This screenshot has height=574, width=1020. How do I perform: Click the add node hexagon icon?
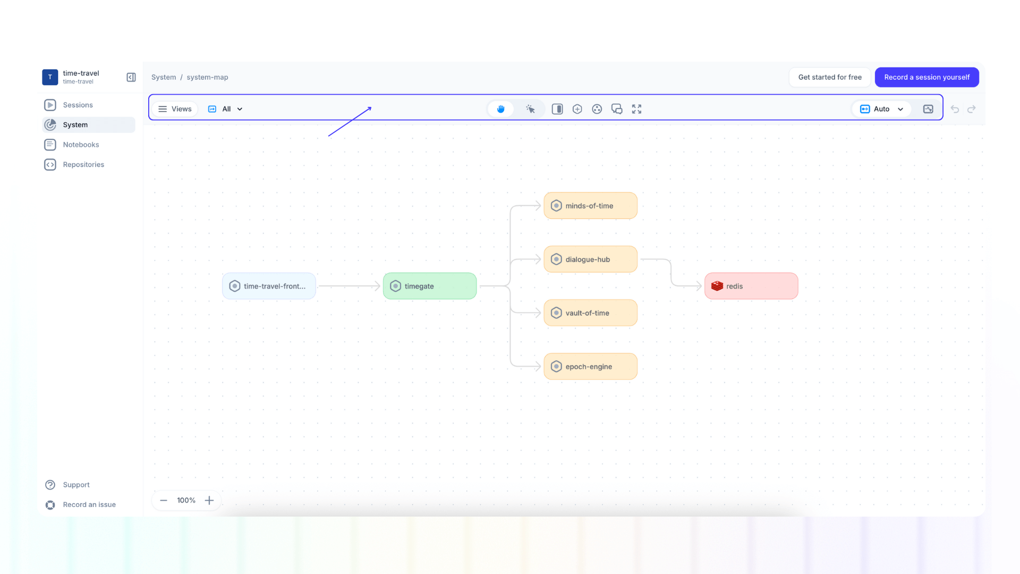(x=577, y=108)
